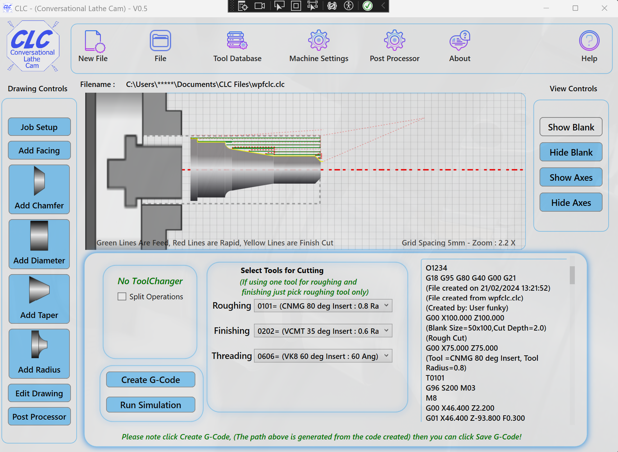Click the Add Taper shape button
The image size is (618, 452).
tap(39, 299)
